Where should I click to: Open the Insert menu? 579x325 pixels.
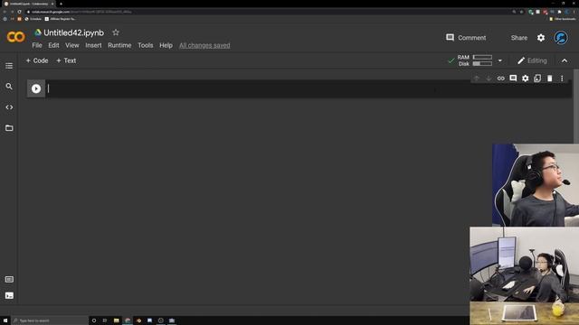(93, 45)
